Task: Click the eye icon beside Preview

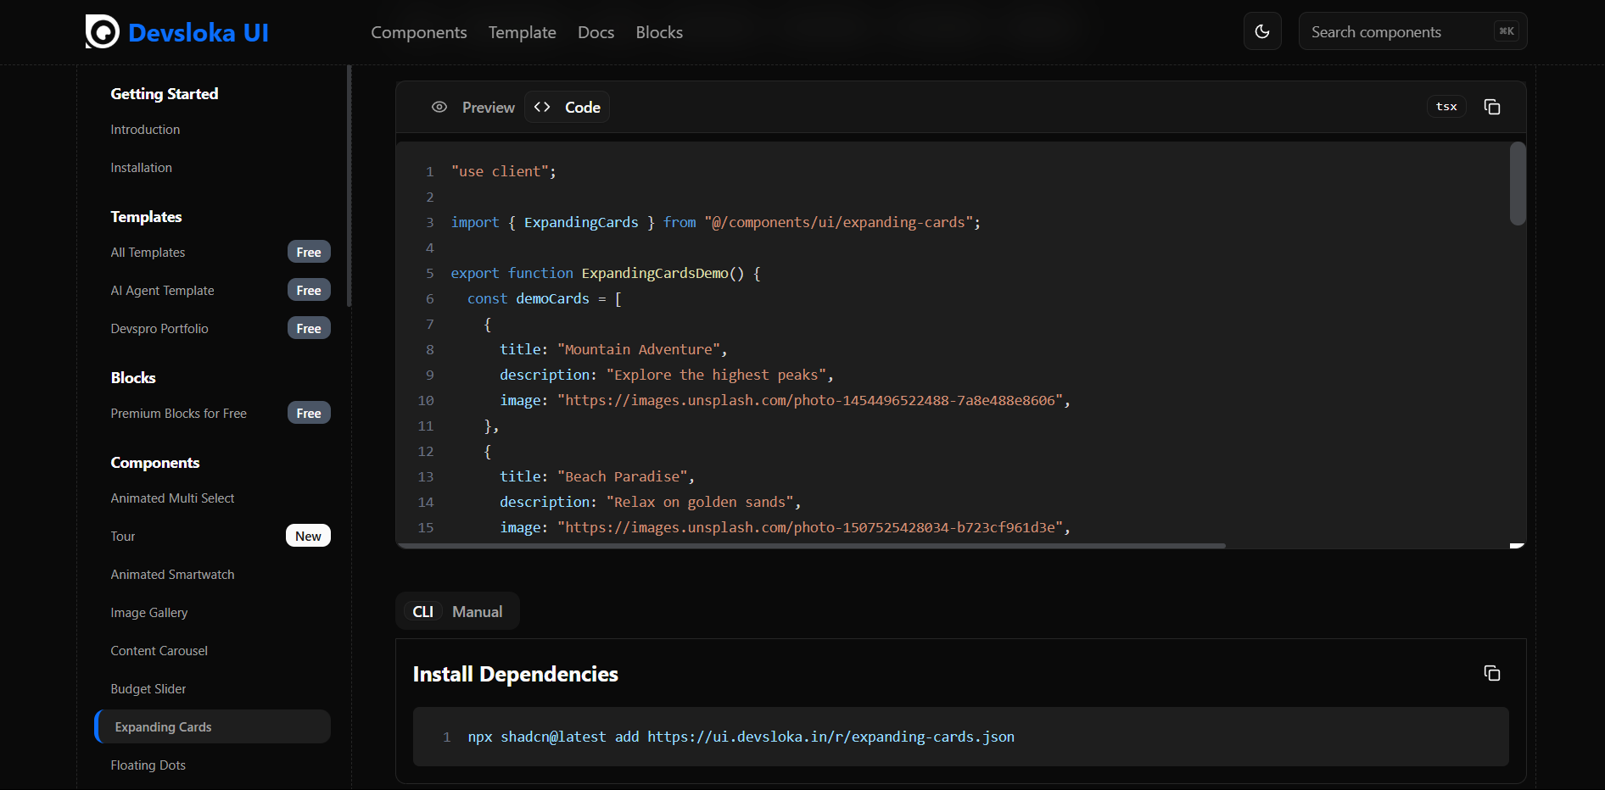Action: coord(439,107)
